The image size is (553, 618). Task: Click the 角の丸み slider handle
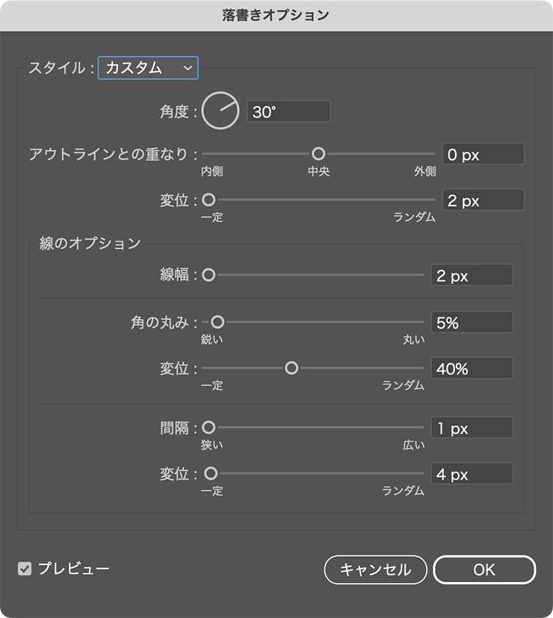tap(217, 322)
